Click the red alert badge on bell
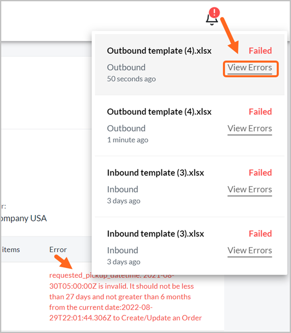Image resolution: width=291 pixels, height=333 pixels. 214,13
